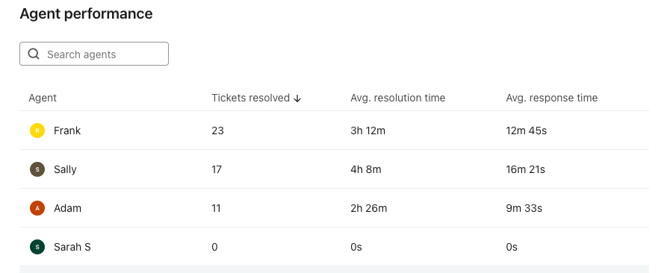This screenshot has height=273, width=667.
Task: Focus the Search agents field
Action: pos(94,54)
